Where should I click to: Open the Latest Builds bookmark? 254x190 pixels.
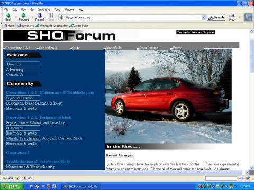click(79, 26)
